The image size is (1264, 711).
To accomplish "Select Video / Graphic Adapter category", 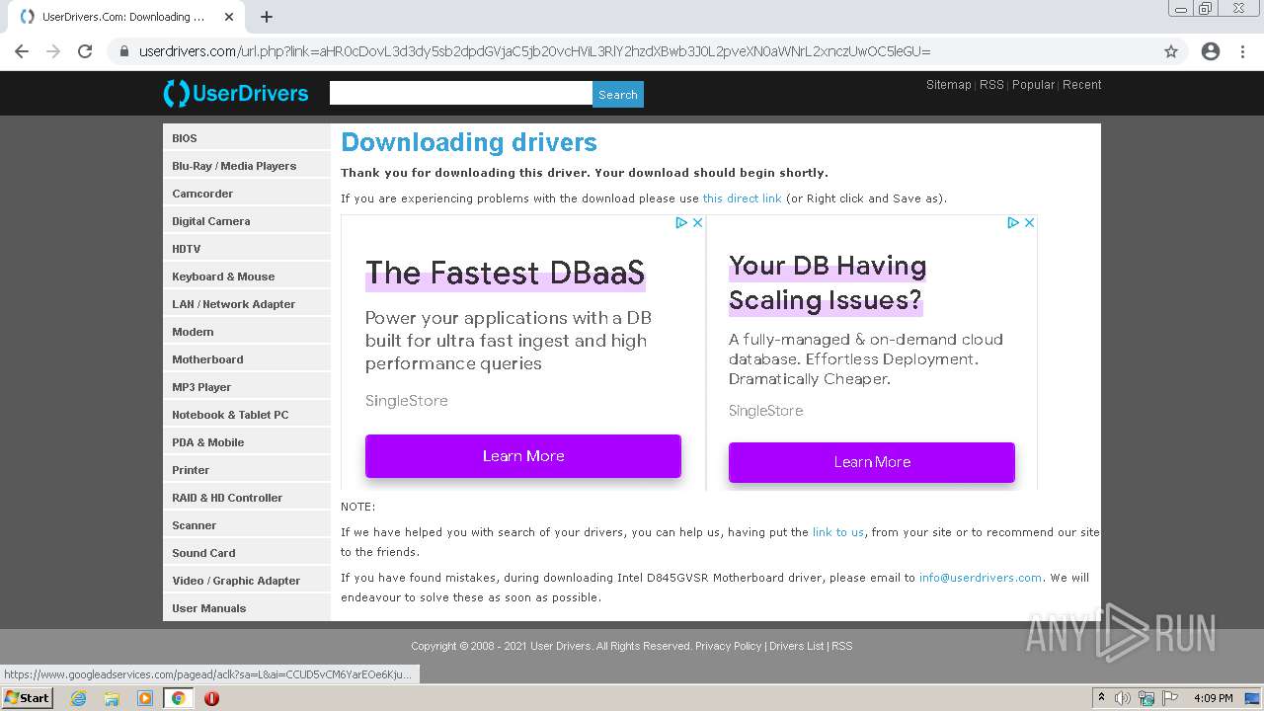I will tap(247, 581).
